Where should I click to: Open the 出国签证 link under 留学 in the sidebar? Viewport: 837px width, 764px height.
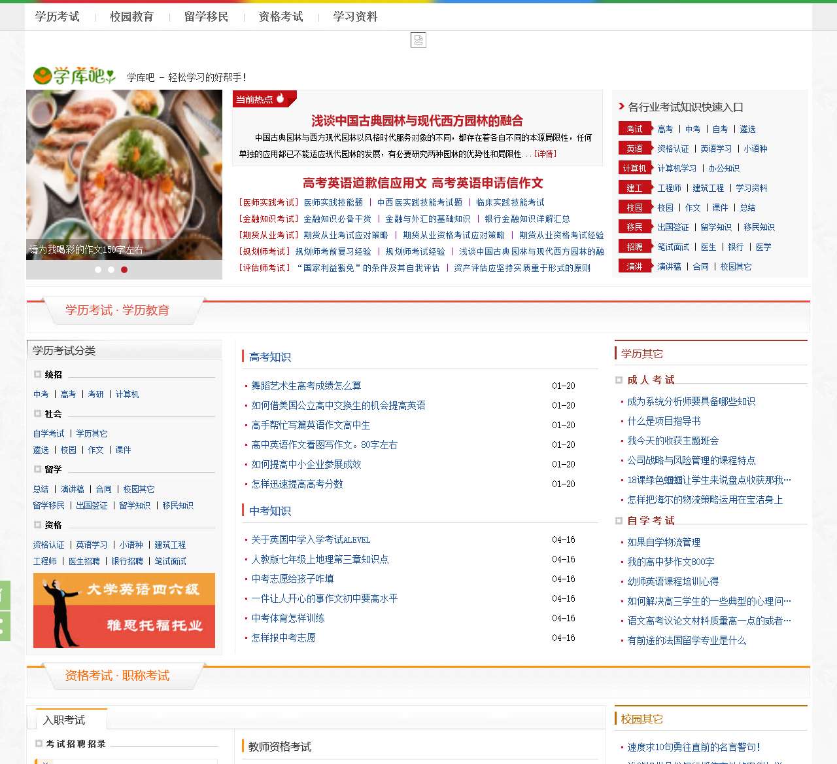[x=92, y=505]
